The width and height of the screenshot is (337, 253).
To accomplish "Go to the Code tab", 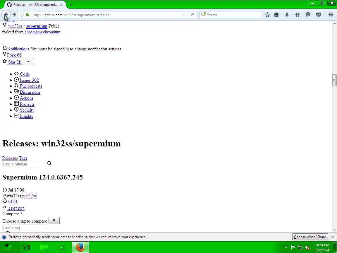I will 25,74.
